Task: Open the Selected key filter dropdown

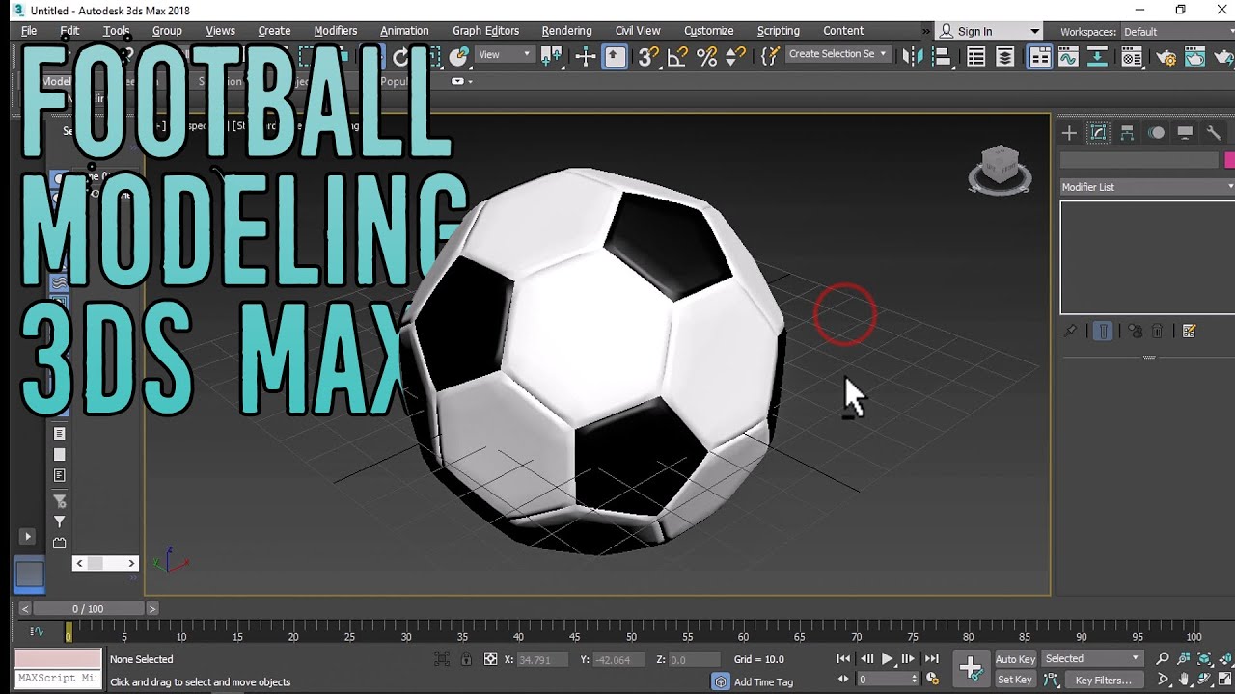Action: pyautogui.click(x=1092, y=659)
